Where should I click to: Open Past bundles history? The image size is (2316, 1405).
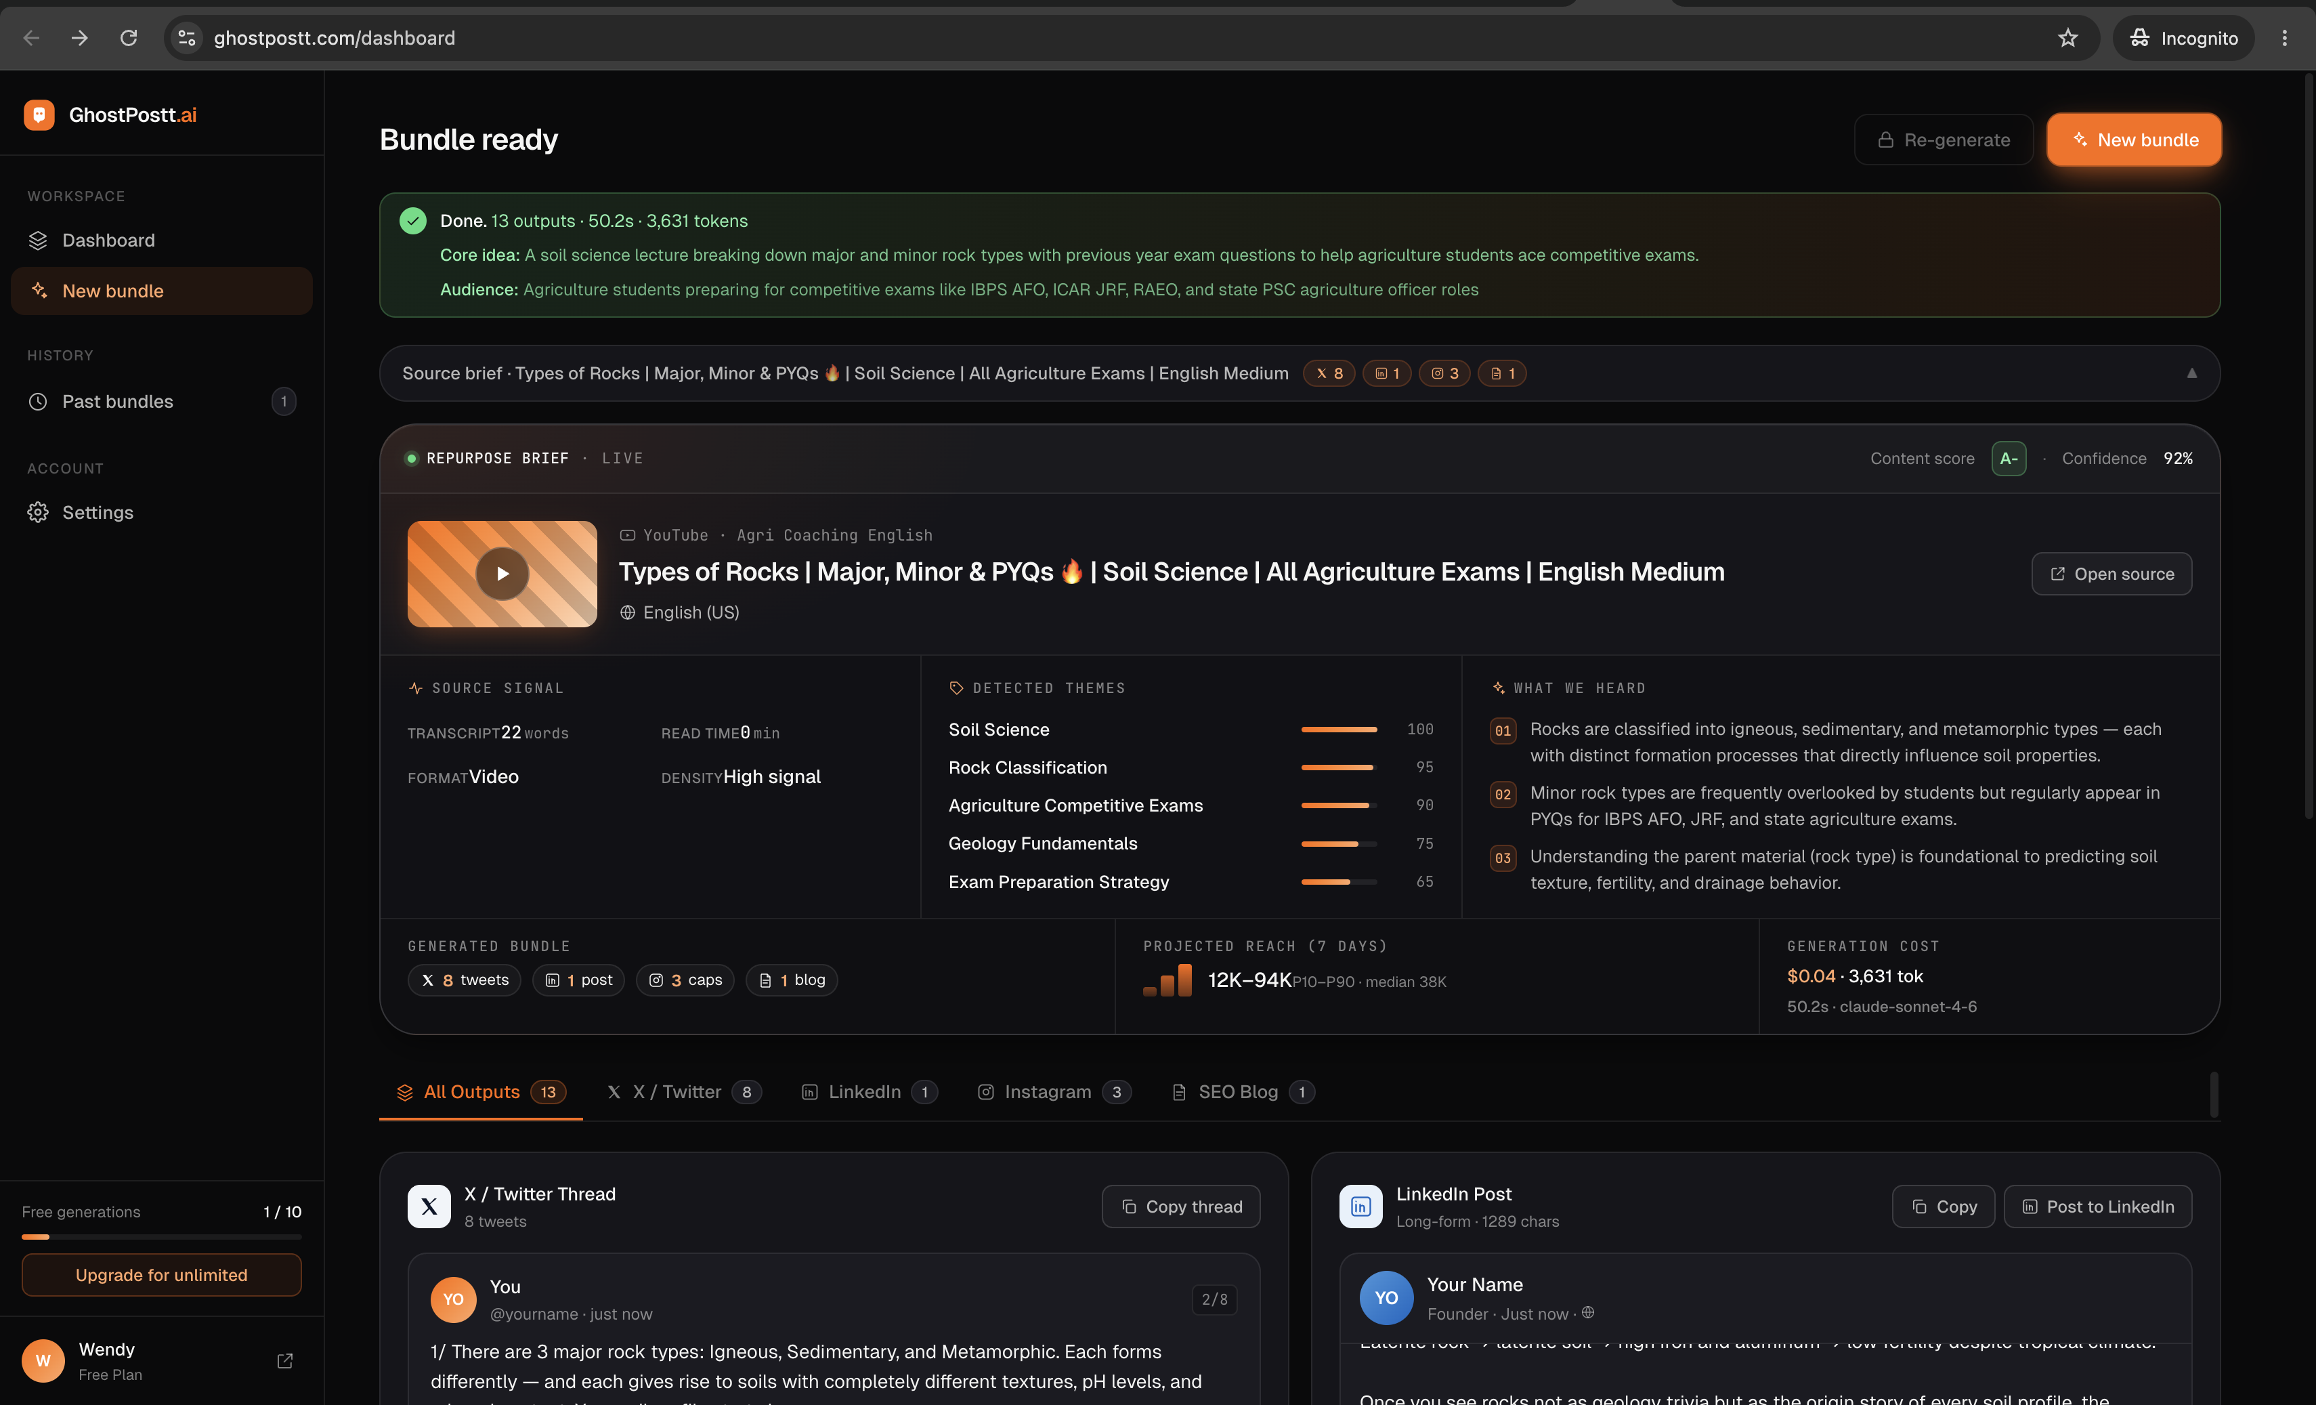pyautogui.click(x=162, y=402)
